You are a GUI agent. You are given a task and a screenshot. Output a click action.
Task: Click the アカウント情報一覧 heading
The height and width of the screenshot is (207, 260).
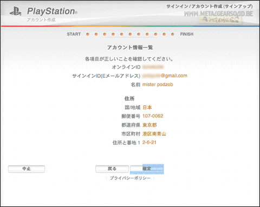click(x=130, y=48)
